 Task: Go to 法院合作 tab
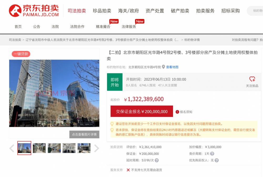pos(77,27)
